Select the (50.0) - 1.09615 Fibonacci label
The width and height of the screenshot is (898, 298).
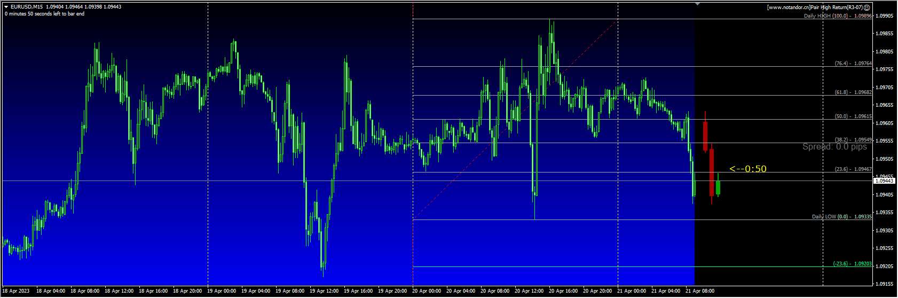[x=853, y=116]
